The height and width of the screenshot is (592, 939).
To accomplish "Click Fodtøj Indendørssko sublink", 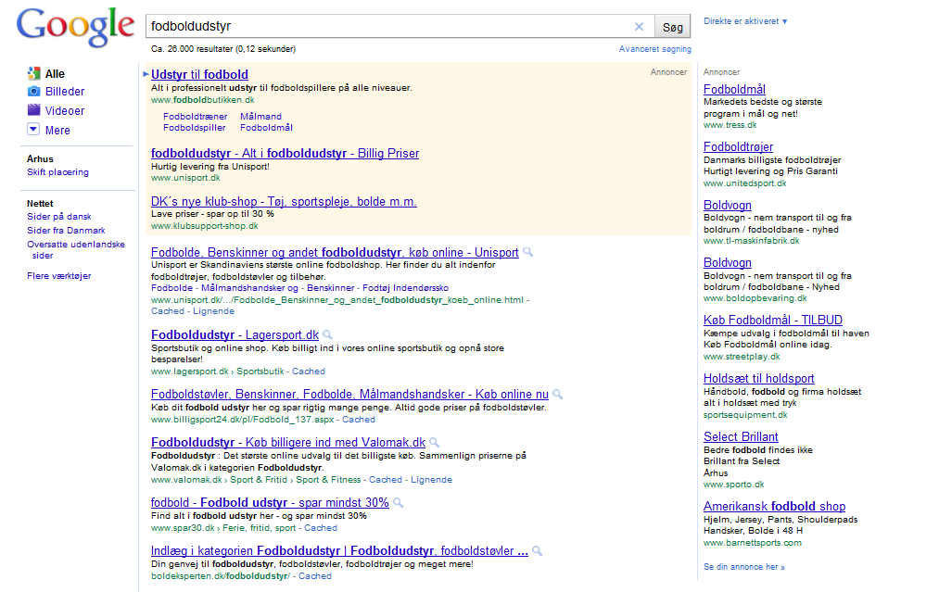I will point(405,288).
